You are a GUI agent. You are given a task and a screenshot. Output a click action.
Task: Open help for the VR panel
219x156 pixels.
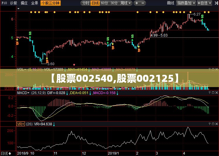click(210, 124)
